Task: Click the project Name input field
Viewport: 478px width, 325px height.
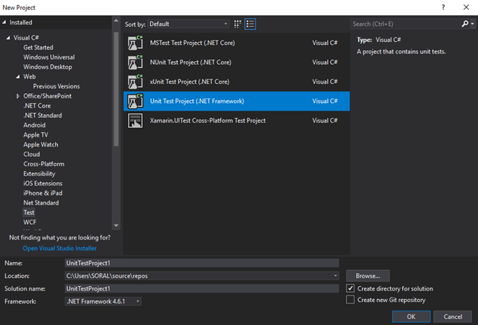Action: pyautogui.click(x=202, y=263)
